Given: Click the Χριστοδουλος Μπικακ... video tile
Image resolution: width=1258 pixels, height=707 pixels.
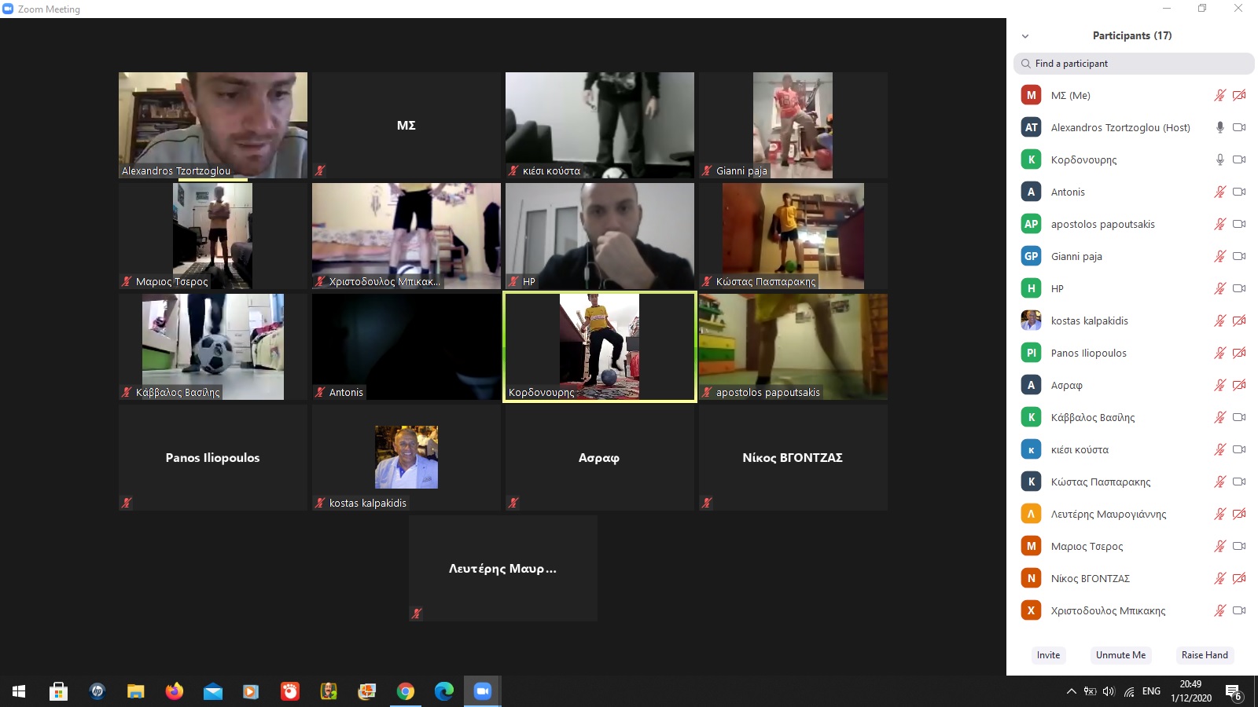Looking at the screenshot, I should (x=406, y=236).
